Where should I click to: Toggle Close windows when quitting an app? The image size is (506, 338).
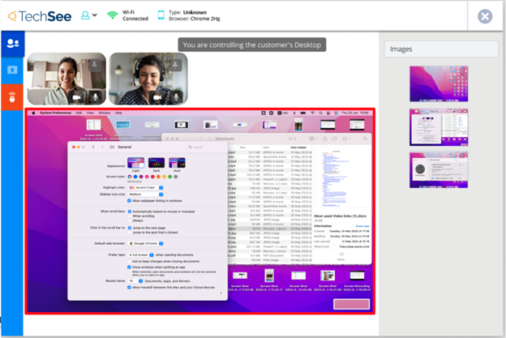coord(129,267)
